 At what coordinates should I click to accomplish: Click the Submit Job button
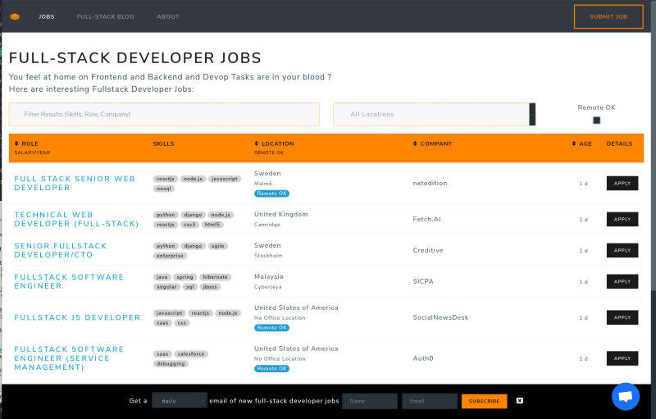608,16
